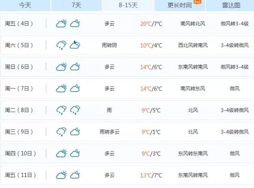Viewport: 254px width, 188px height.
Task: Select the 周一（7日） date label
Action: 19,89
